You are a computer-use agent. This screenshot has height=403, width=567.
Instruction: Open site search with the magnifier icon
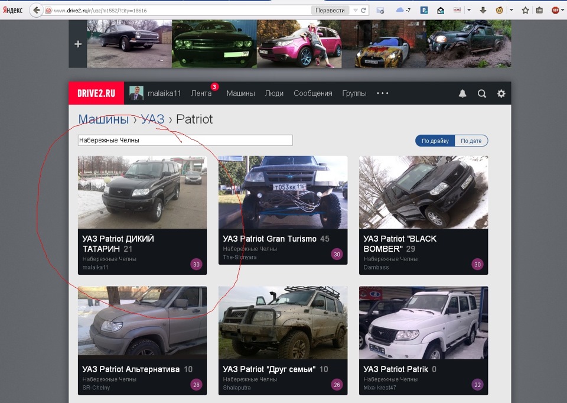click(x=482, y=94)
